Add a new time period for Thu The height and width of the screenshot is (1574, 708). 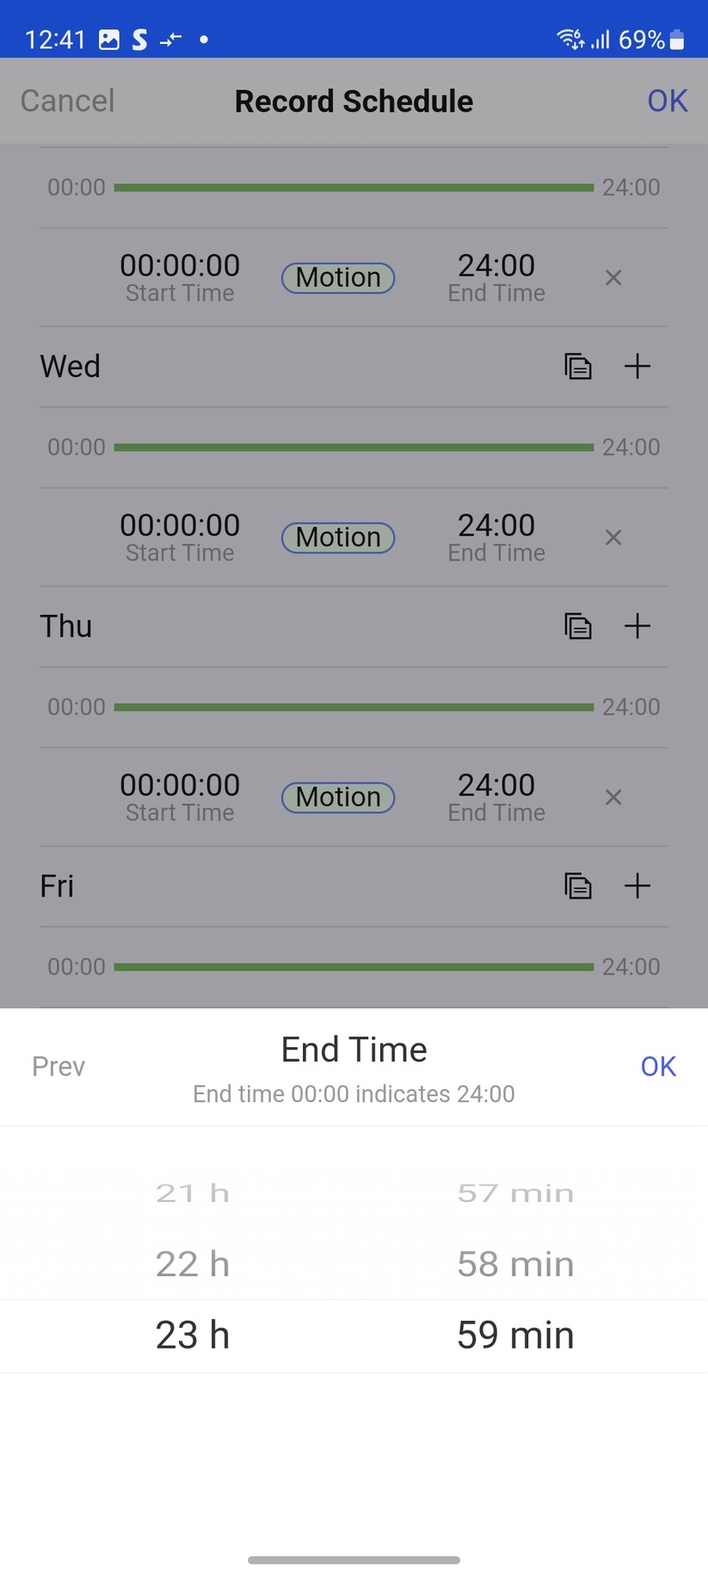(637, 626)
